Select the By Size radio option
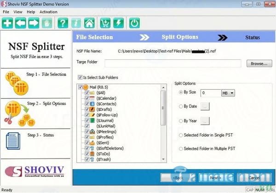The image size is (276, 193). (181, 92)
